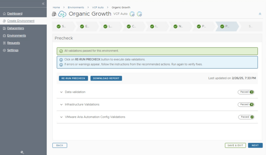Screen dimensions: 266x155
Task: Click NEXT to proceed to next step
Action: [255, 145]
